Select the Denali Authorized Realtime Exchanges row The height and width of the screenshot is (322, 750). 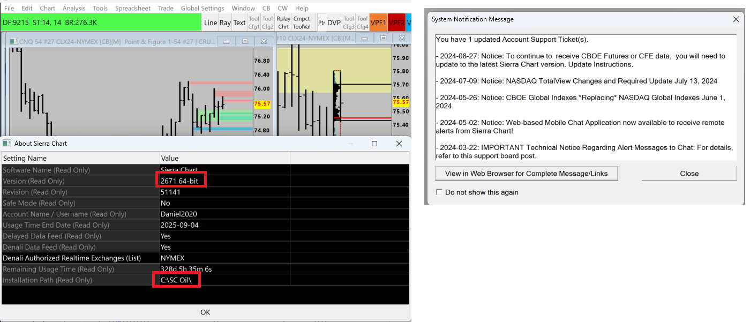coord(205,258)
